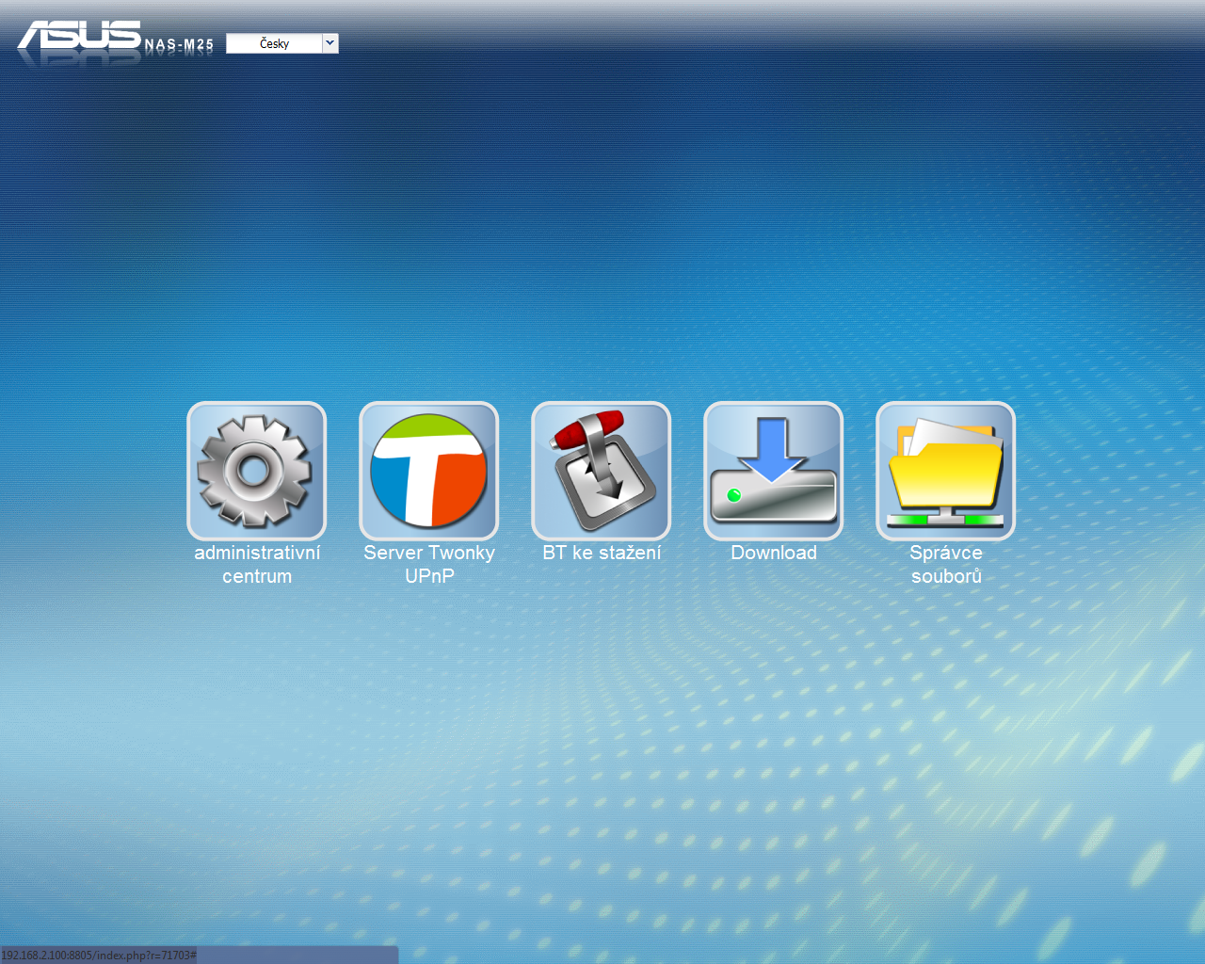Open the Správce souborů folder icon
Screen dimensions: 1205x964
[x=946, y=471]
